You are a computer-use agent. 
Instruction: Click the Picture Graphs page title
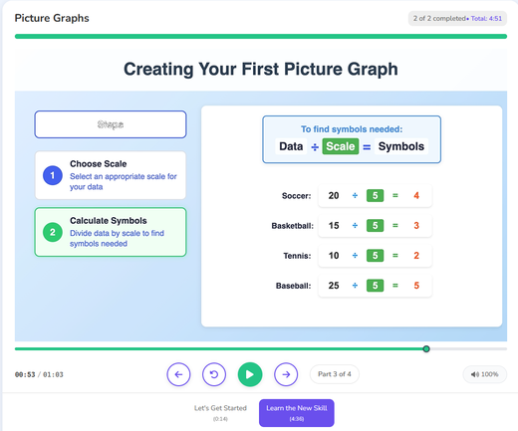52,18
